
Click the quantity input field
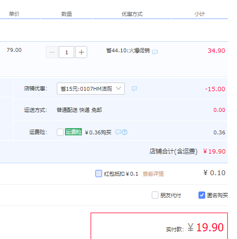pos(66,52)
